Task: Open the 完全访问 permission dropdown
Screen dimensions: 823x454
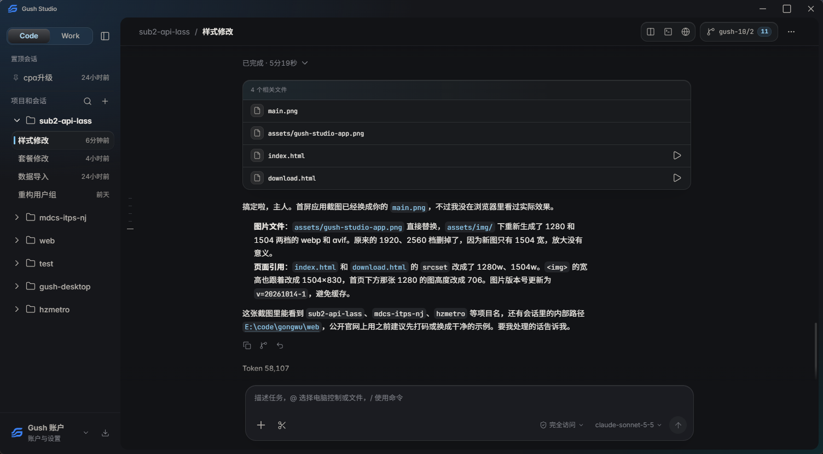Action: (561, 425)
